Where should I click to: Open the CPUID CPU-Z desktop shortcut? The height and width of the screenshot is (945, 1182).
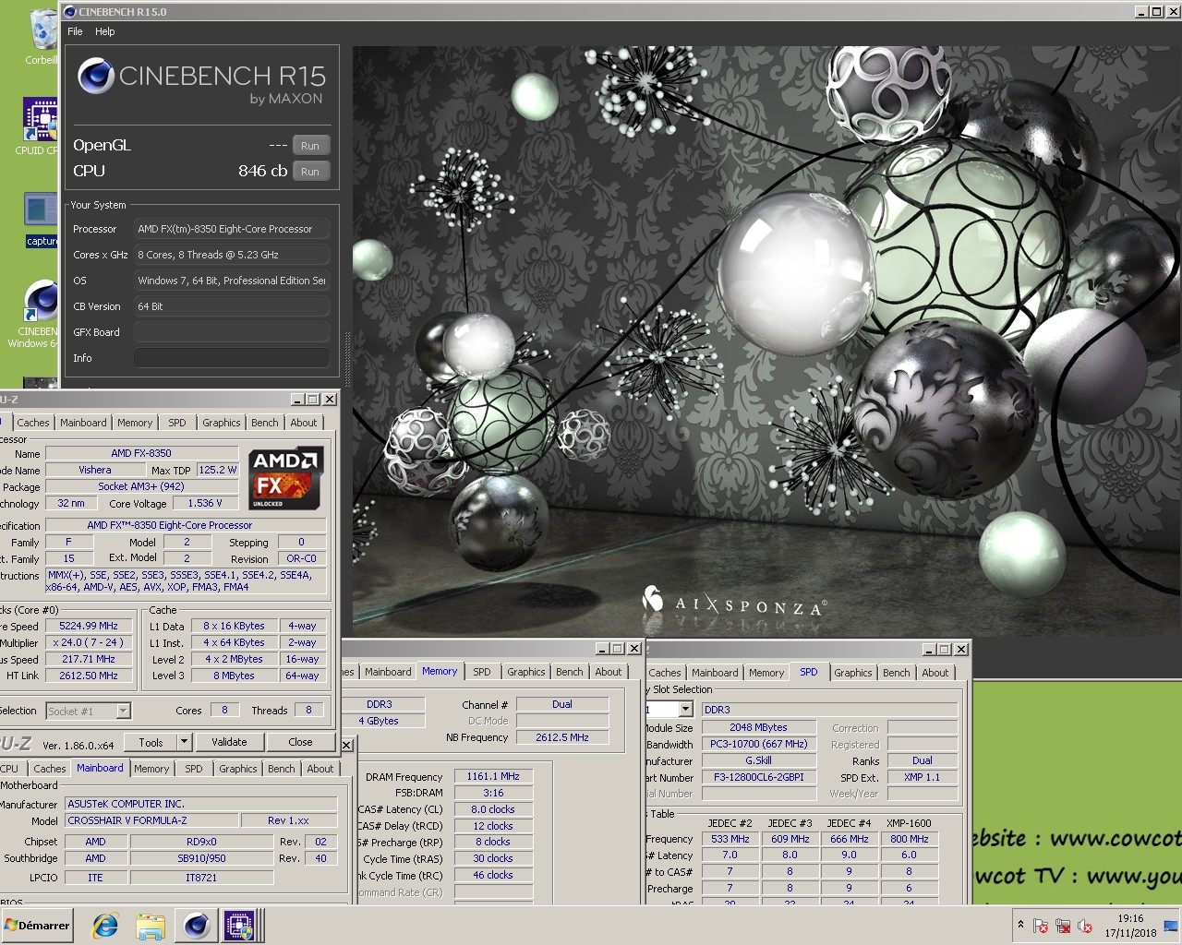click(41, 125)
